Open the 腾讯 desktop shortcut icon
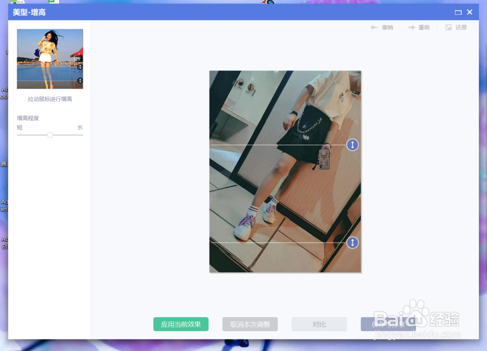Image resolution: width=487 pixels, height=351 pixels. click(3, 164)
